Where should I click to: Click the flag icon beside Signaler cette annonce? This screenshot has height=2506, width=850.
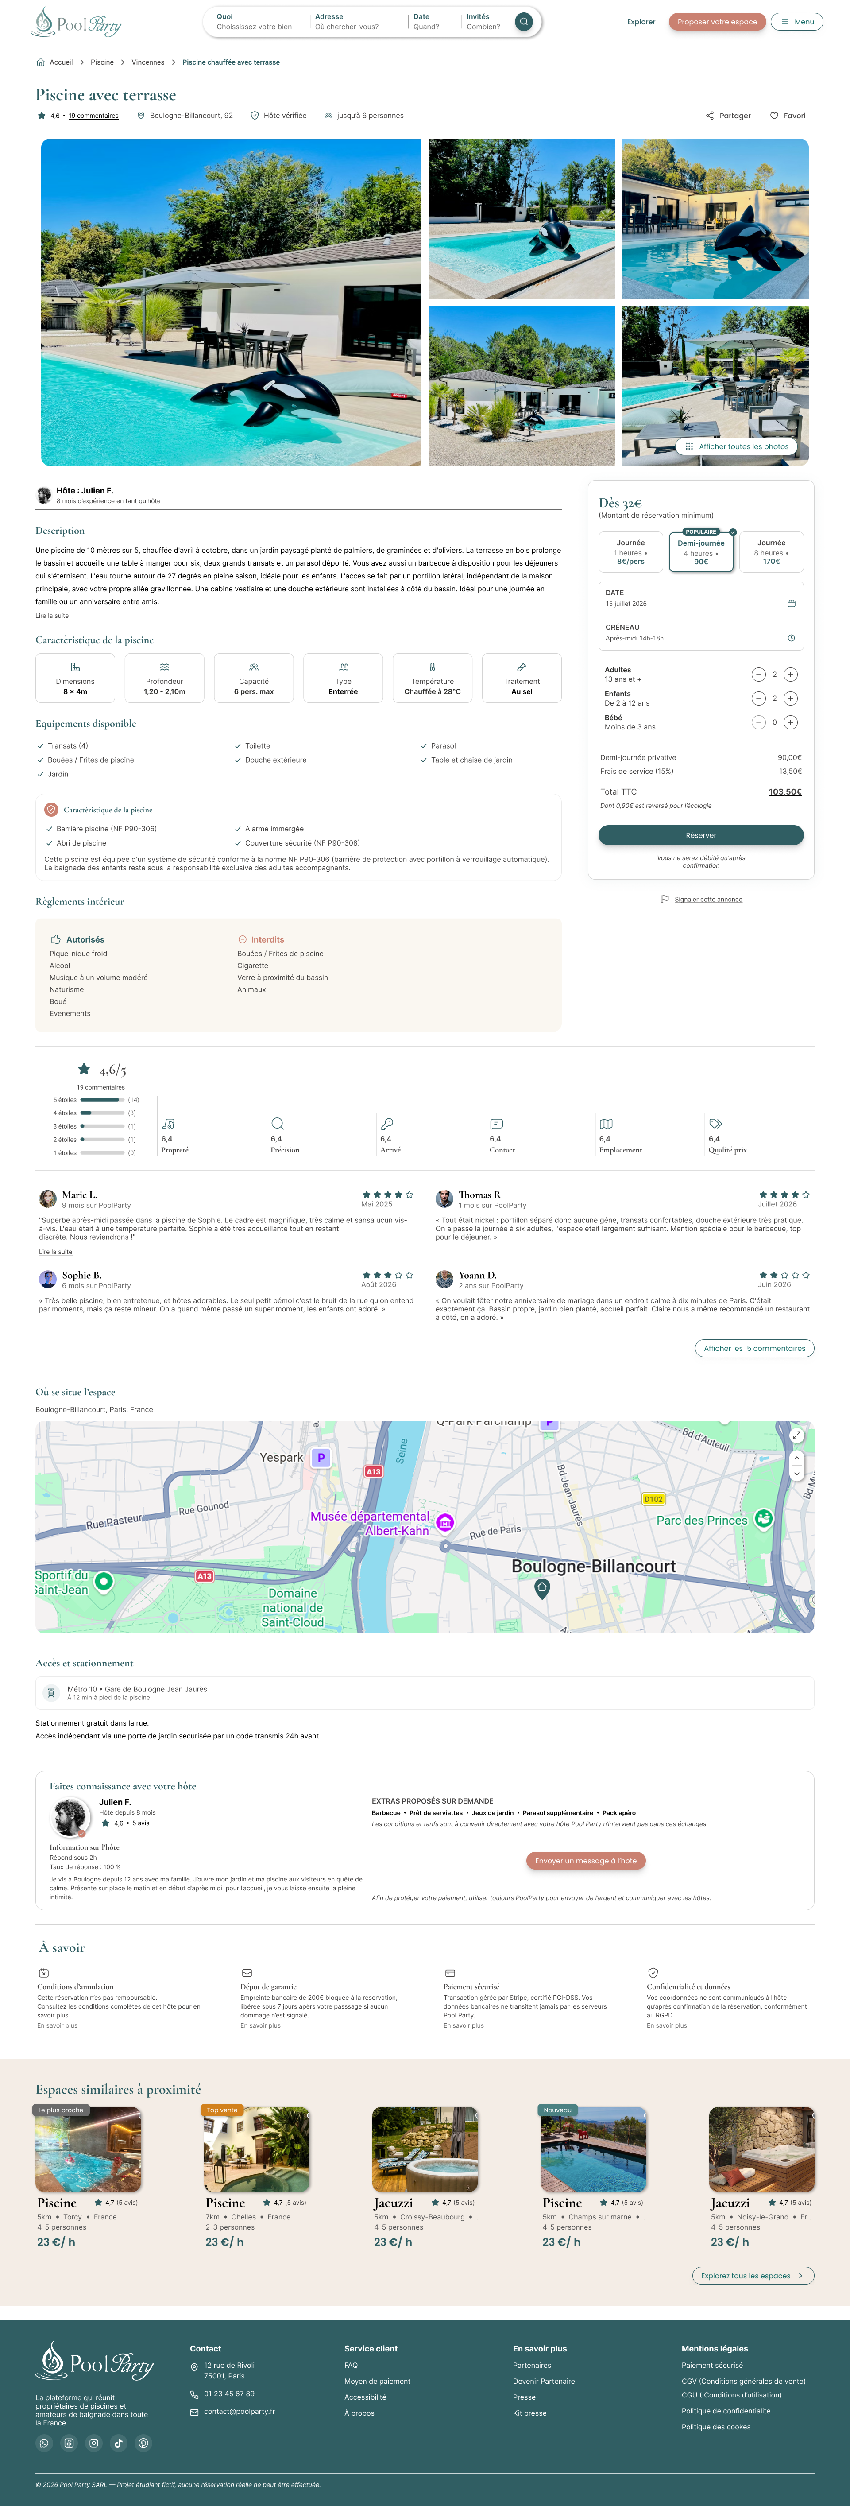pyautogui.click(x=665, y=899)
